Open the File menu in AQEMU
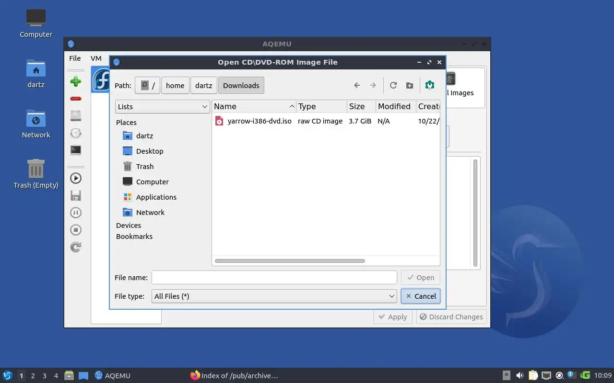Viewport: 614px width, 383px height. pyautogui.click(x=75, y=58)
